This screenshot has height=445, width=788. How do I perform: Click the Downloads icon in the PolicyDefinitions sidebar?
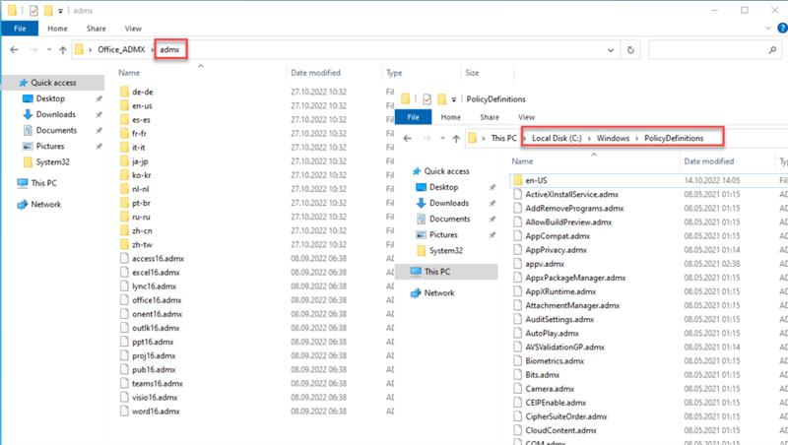(422, 203)
